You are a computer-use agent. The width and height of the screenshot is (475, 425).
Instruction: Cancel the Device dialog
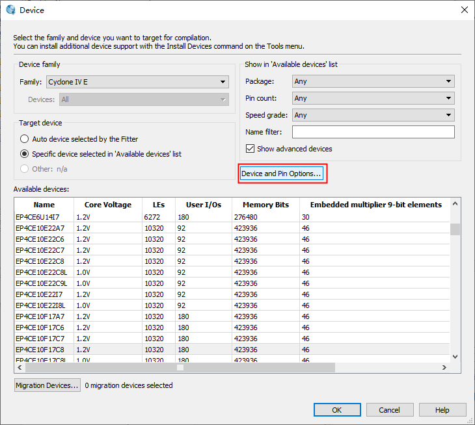click(389, 410)
